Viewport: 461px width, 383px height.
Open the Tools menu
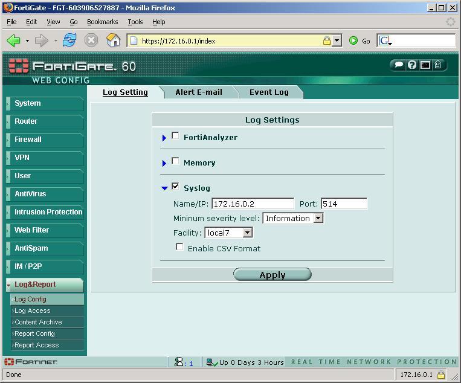tap(135, 22)
